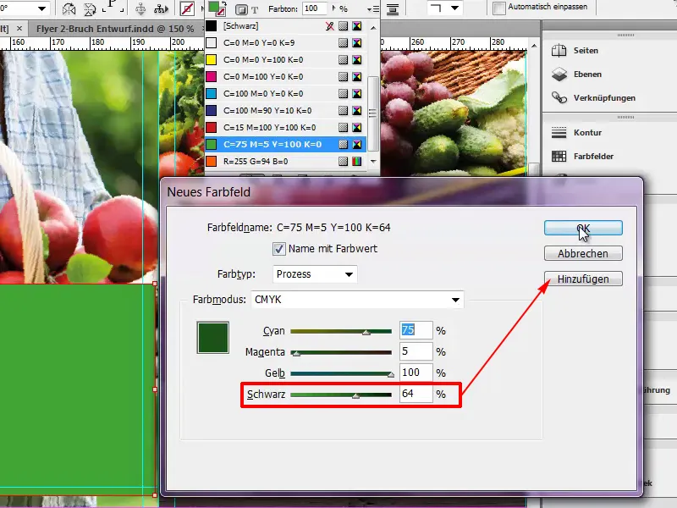The height and width of the screenshot is (508, 677).
Task: Click the fill color swatch in toolbar
Action: pyautogui.click(x=215, y=7)
